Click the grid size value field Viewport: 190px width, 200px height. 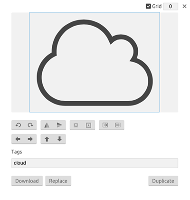(x=171, y=7)
